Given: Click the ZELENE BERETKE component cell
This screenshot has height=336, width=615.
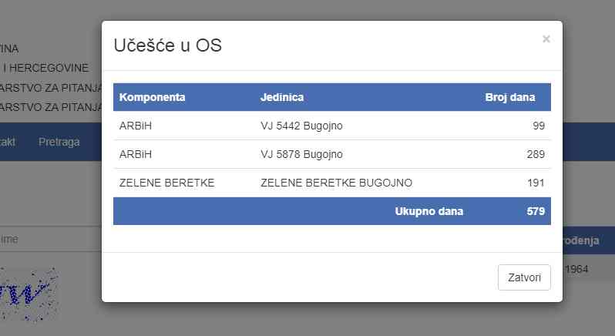Looking at the screenshot, I should [x=166, y=183].
